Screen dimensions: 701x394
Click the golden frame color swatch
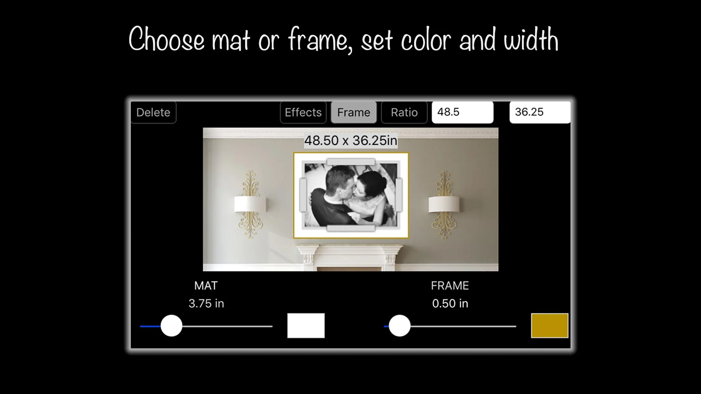coord(549,326)
